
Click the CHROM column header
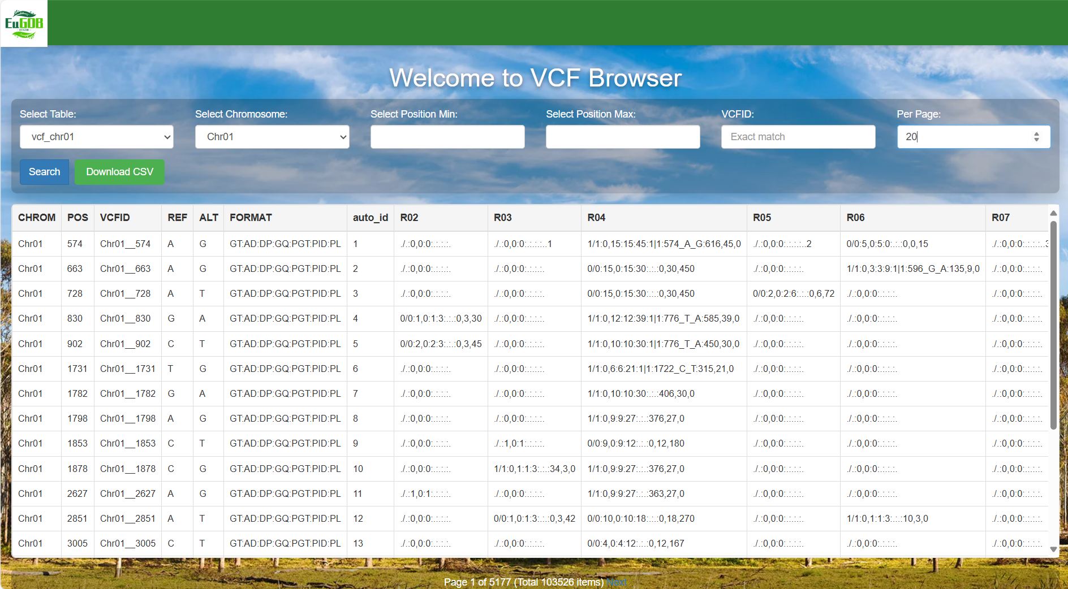point(37,218)
